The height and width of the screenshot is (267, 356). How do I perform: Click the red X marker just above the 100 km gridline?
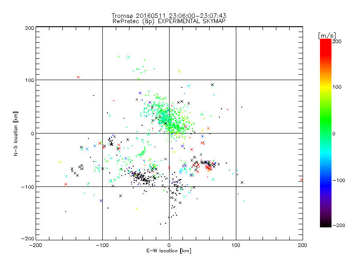pos(78,77)
